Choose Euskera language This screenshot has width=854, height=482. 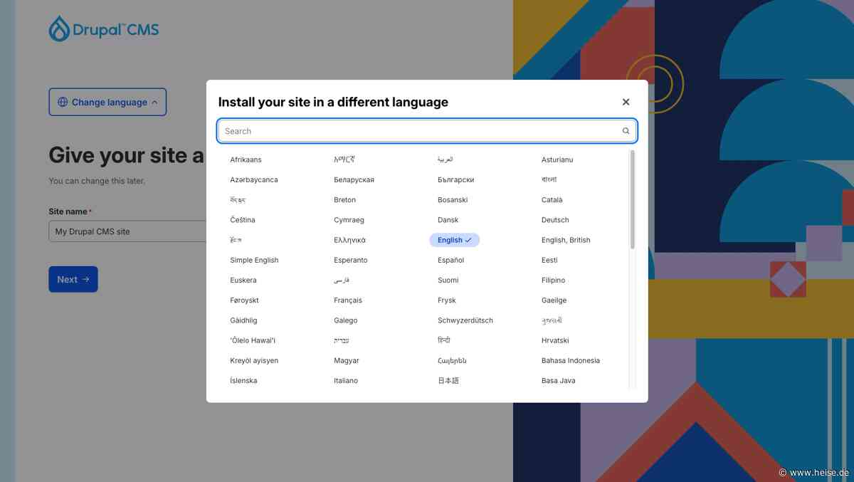243,280
